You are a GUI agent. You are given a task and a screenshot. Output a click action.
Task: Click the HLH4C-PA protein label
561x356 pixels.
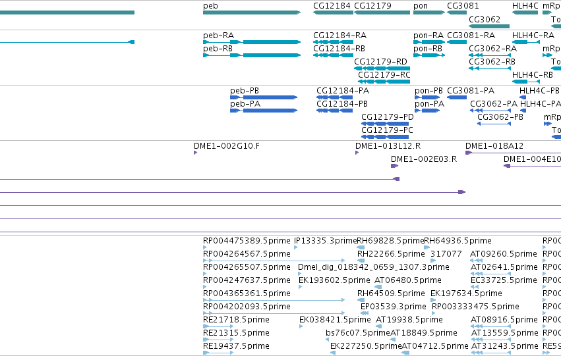click(x=541, y=104)
